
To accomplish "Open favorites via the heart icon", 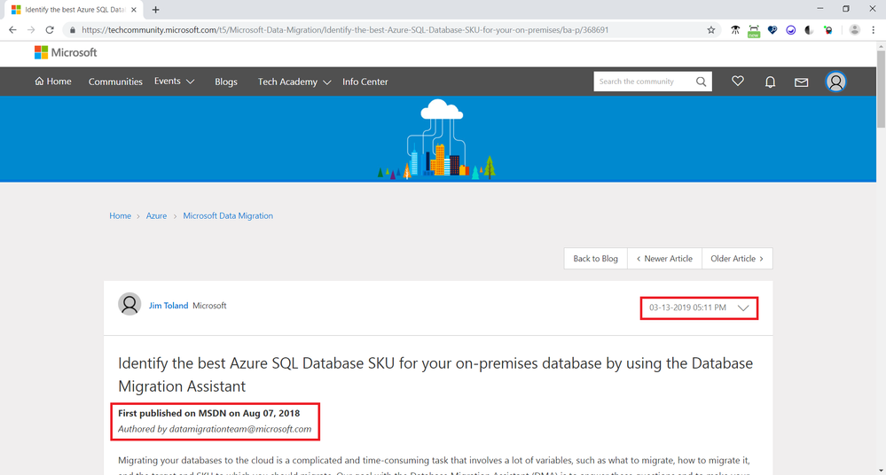I will [737, 82].
